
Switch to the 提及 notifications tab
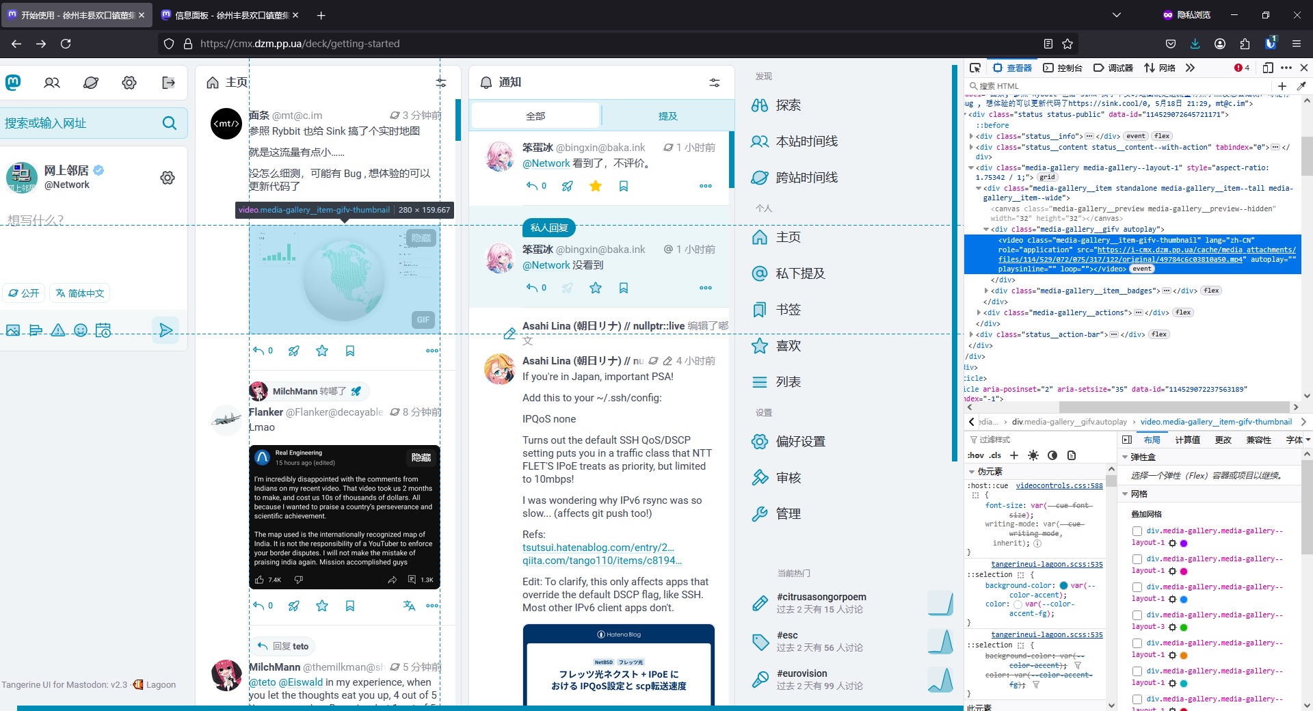(667, 116)
